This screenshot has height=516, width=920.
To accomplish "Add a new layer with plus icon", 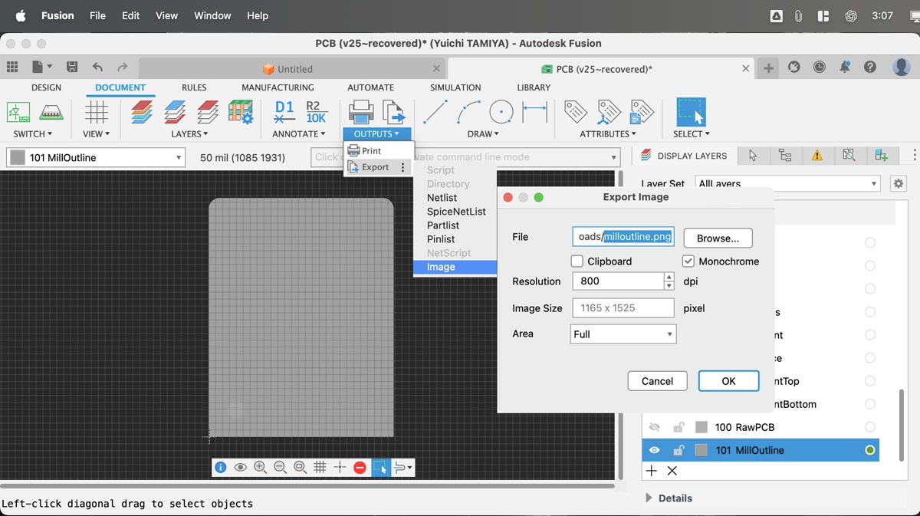I will [x=652, y=471].
